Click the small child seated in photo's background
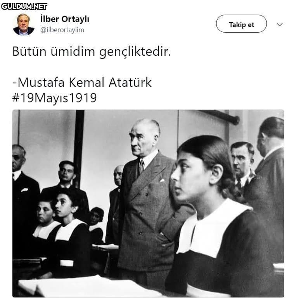 (x=97, y=225)
